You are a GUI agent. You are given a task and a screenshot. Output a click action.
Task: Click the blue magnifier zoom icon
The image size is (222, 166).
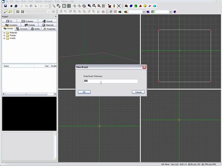click(89, 6)
